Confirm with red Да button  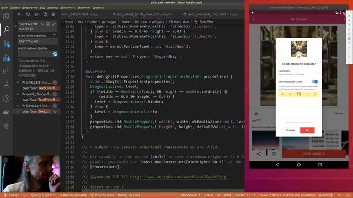tap(307, 130)
